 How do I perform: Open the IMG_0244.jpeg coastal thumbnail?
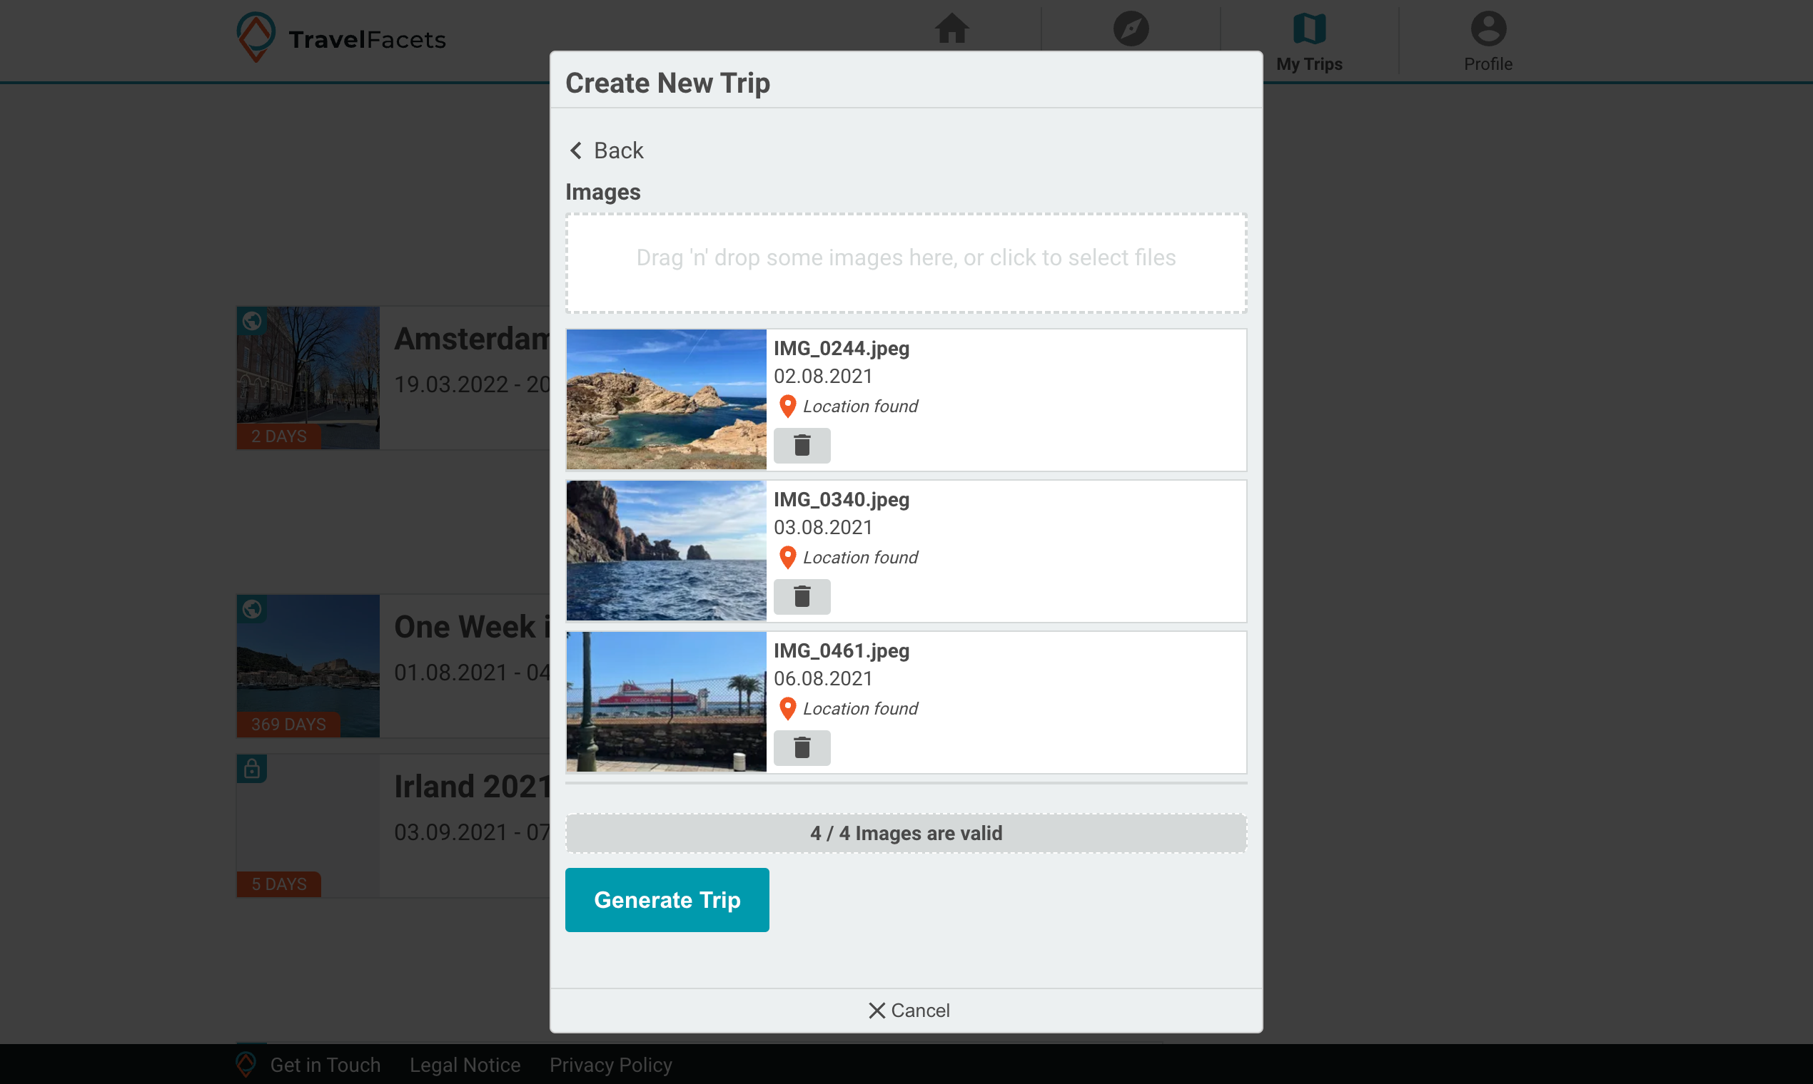click(666, 399)
